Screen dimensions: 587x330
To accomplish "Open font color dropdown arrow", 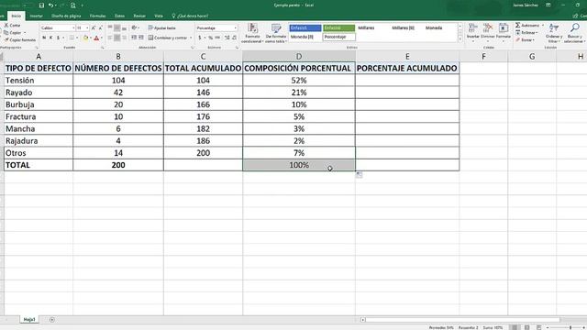I will pyautogui.click(x=102, y=38).
